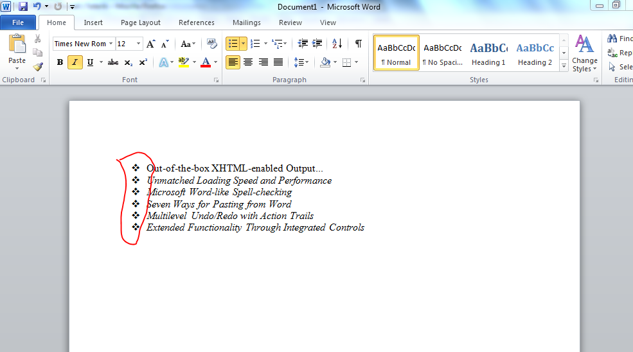Open the font size dropdown
Image resolution: width=633 pixels, height=352 pixels.
point(138,44)
